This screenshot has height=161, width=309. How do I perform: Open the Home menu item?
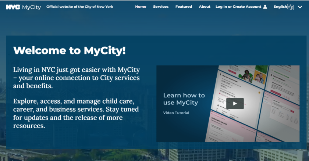(141, 7)
